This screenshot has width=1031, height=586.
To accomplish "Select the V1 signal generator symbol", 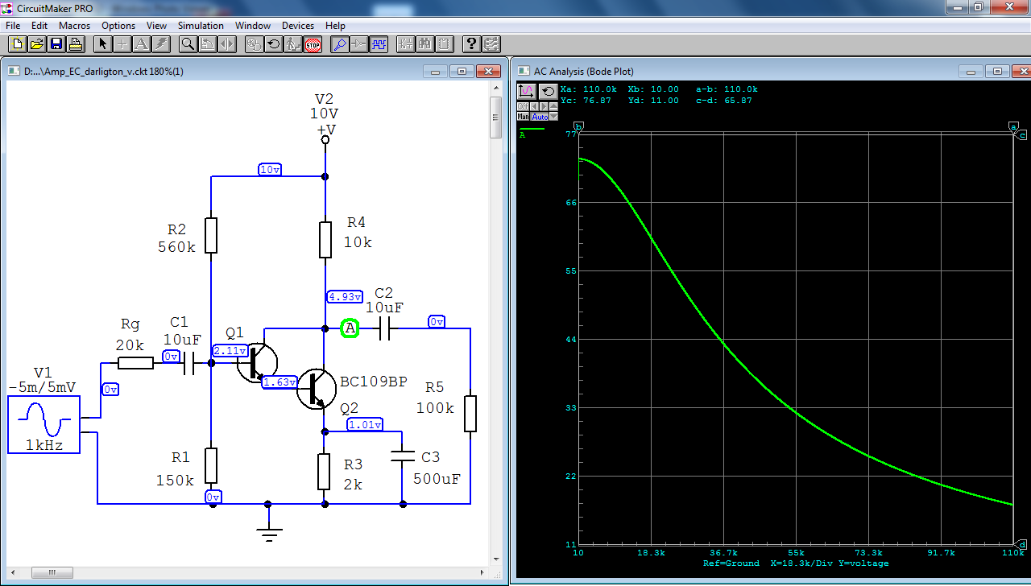I will pos(43,424).
